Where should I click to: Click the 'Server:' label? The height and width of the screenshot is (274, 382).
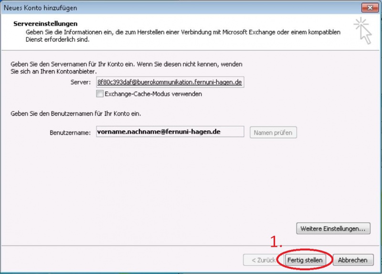click(x=80, y=82)
